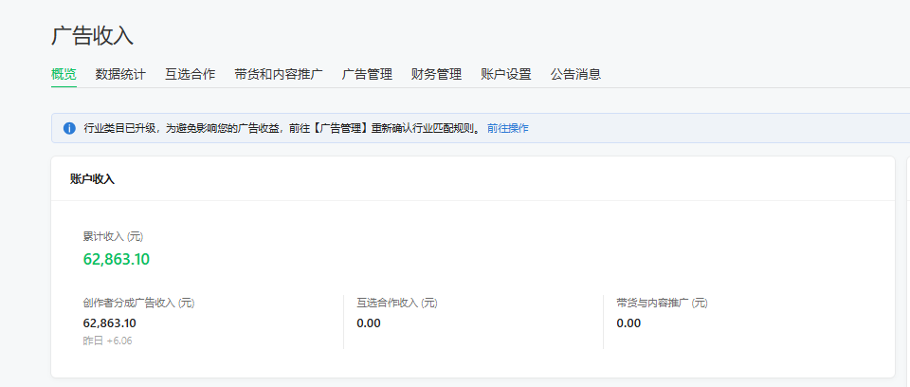Click the 广告收入 page title
The height and width of the screenshot is (387, 910).
click(x=92, y=36)
